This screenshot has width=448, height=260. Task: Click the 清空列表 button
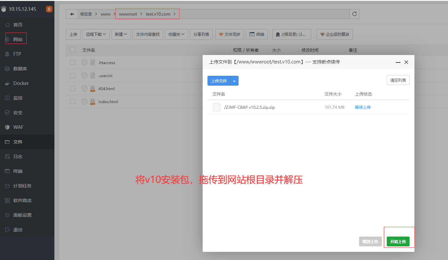[x=398, y=80]
